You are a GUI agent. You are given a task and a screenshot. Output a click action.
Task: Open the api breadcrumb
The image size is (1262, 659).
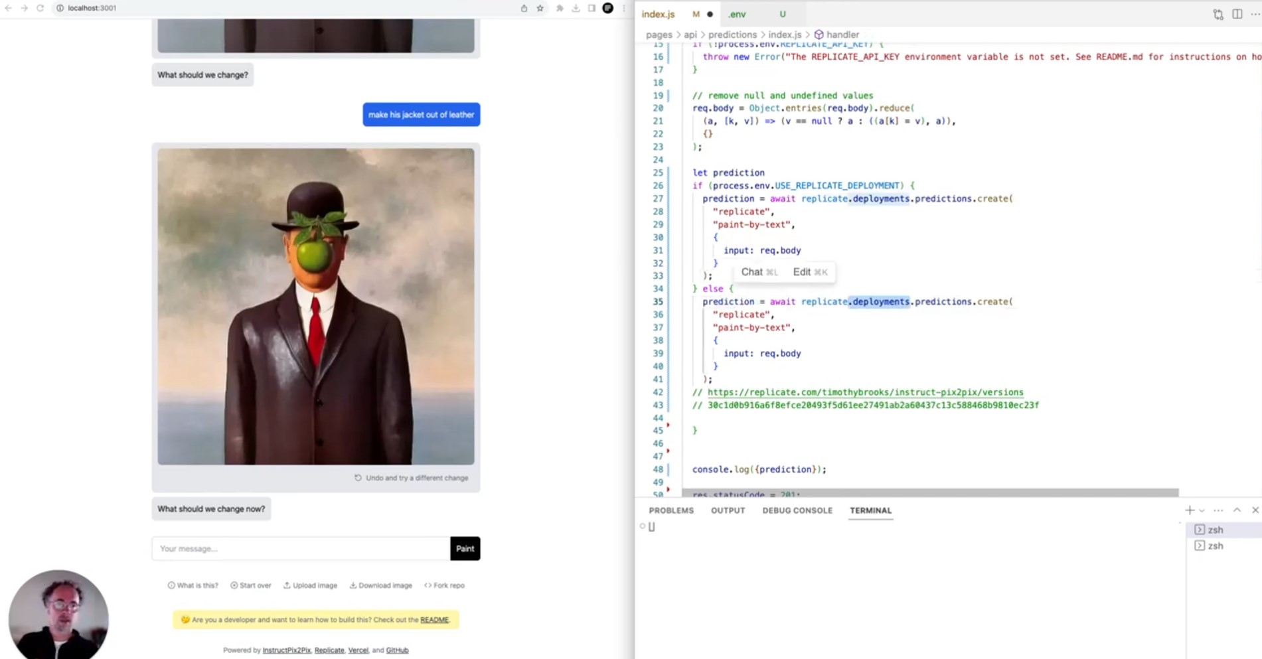690,35
